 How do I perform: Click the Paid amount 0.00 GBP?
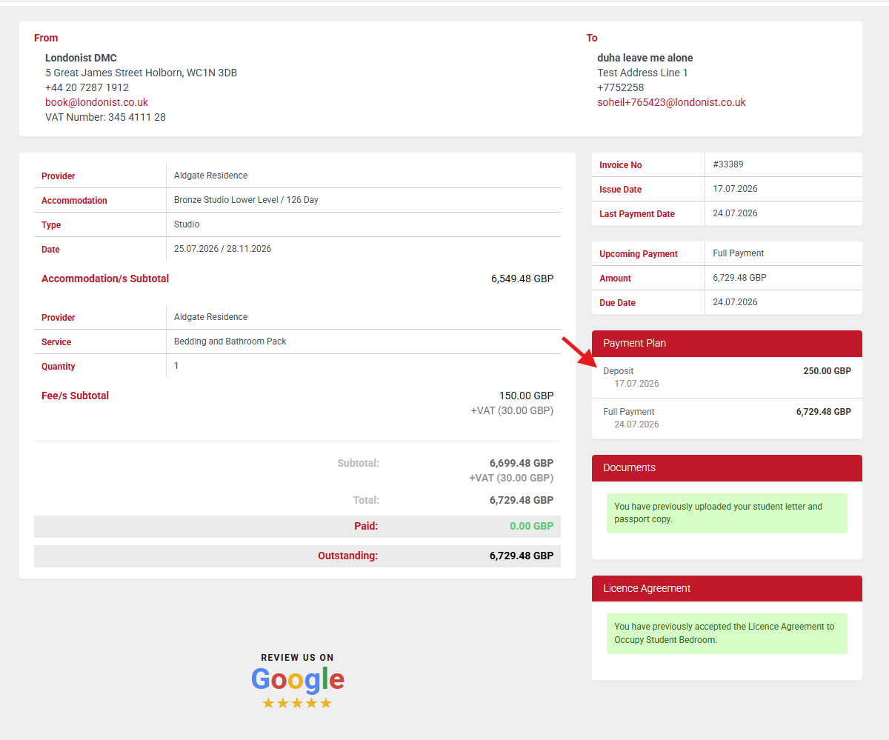[x=532, y=526]
